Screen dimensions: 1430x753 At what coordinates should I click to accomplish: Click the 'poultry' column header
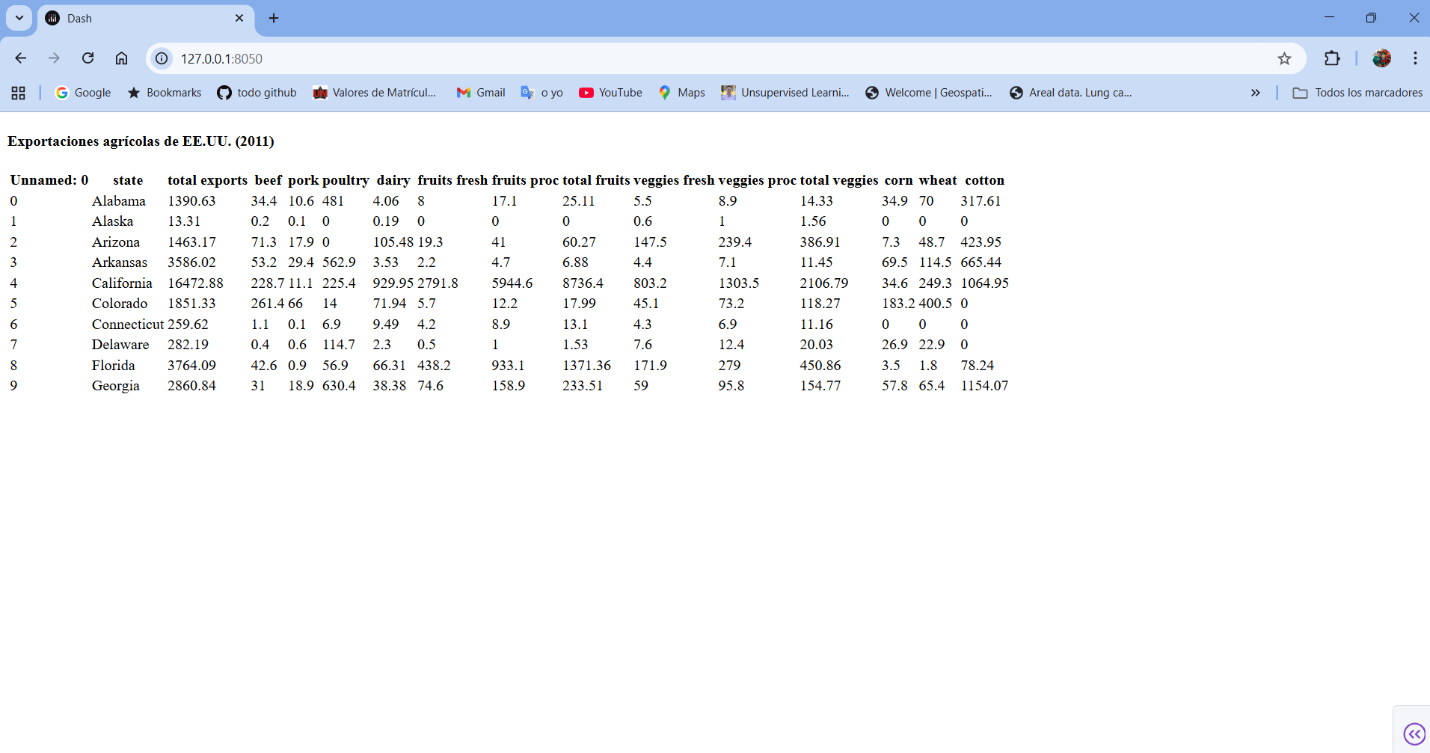coord(346,180)
